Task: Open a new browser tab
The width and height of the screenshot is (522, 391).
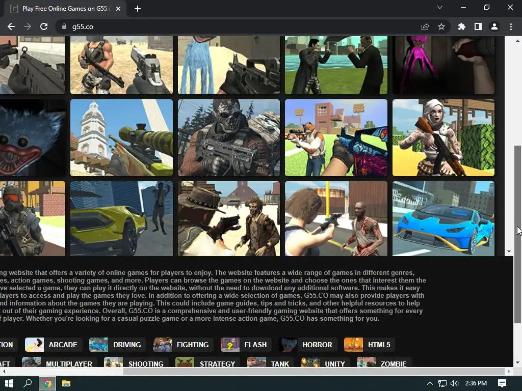Action: tap(138, 9)
